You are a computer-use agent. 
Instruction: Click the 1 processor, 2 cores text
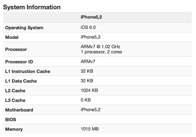coord(101,52)
